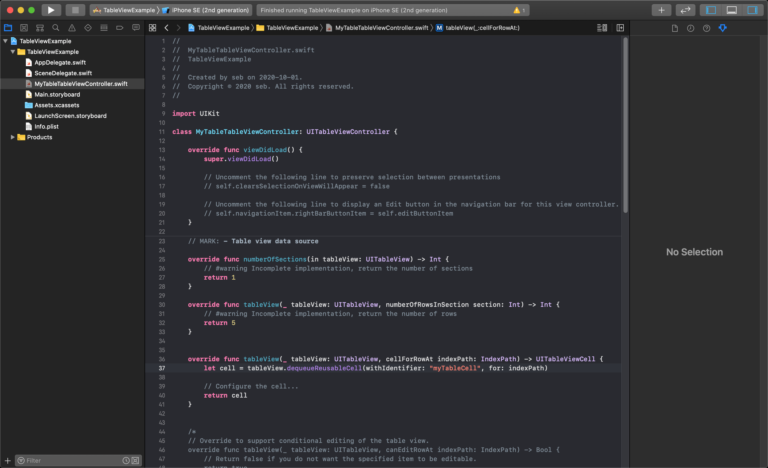768x468 pixels.
Task: Toggle recent files filter
Action: tap(126, 461)
